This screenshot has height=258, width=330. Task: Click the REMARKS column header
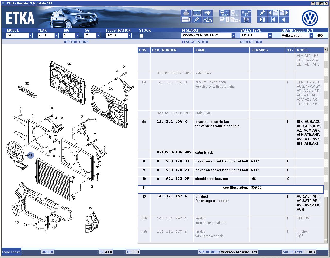[x=267, y=50]
